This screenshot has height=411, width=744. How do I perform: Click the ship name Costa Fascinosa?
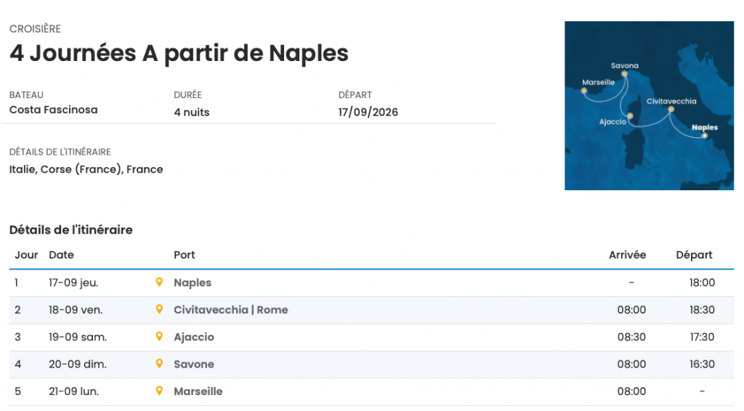point(53,110)
